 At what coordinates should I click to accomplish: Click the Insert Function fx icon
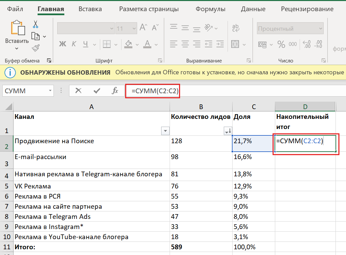(x=115, y=91)
